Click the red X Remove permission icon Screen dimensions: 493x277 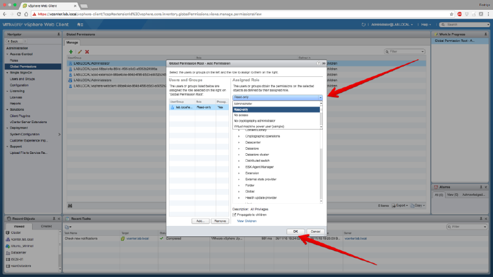point(87,52)
